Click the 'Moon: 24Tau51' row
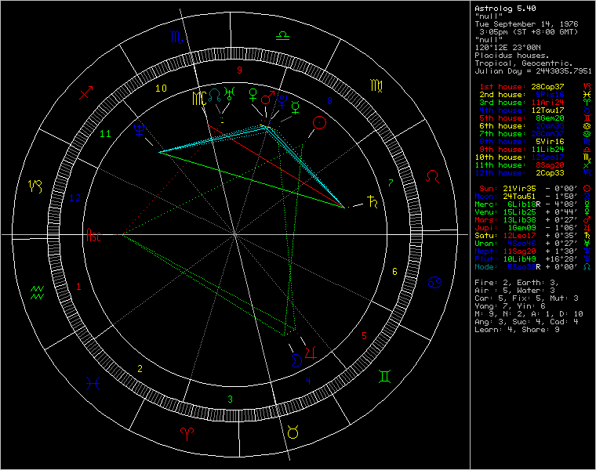Viewport: 596px width, 470px height. click(x=532, y=197)
